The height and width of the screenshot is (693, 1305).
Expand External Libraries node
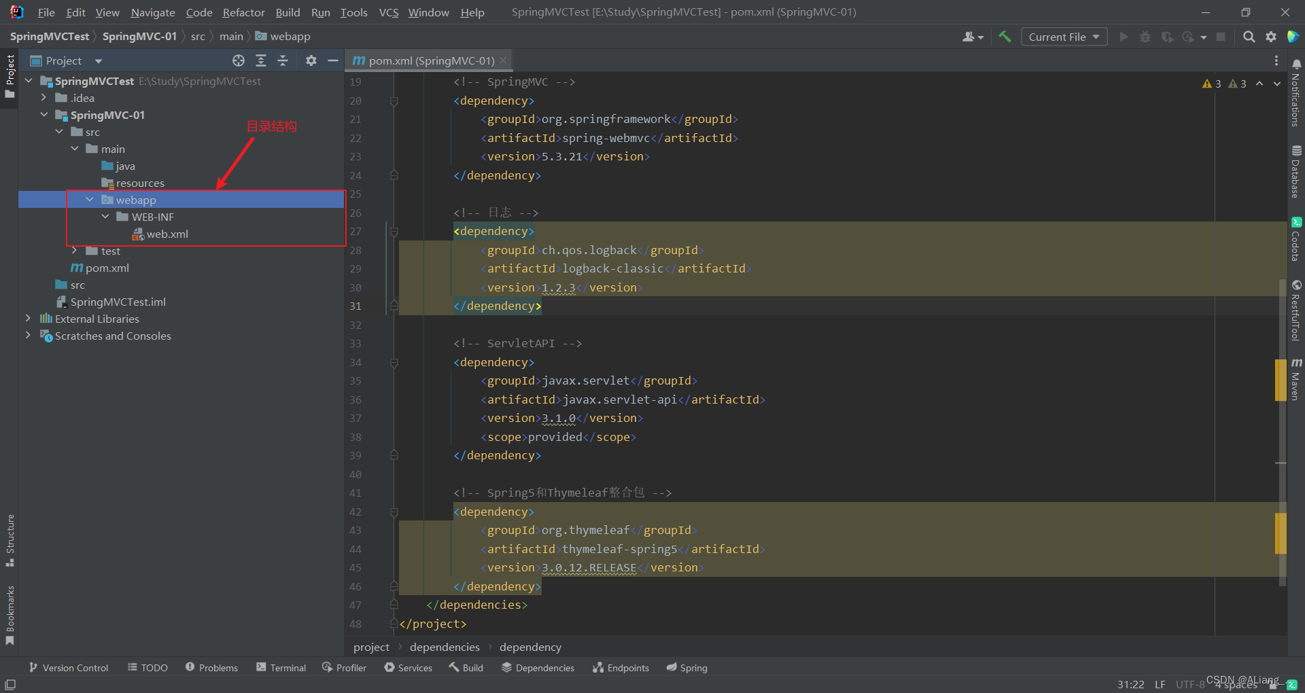pyautogui.click(x=28, y=319)
